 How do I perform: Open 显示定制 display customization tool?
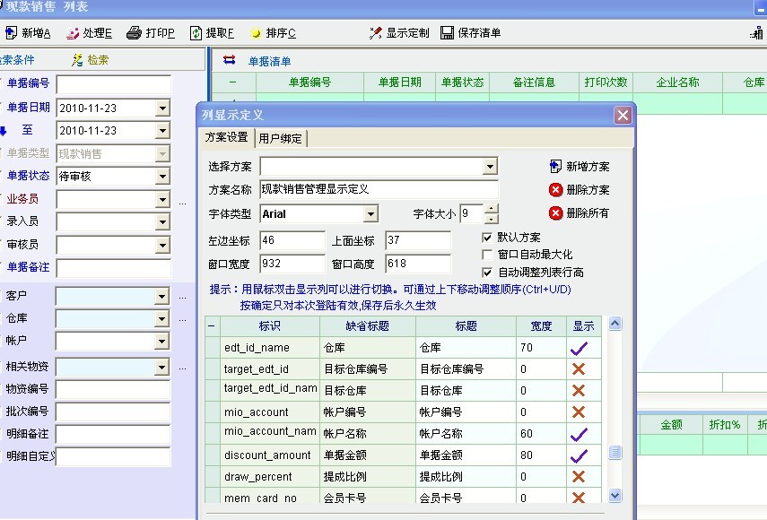(x=376, y=33)
